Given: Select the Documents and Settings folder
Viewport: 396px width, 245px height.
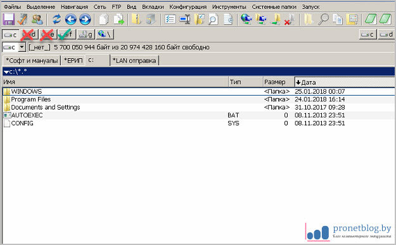Looking at the screenshot, I should pyautogui.click(x=198, y=107).
